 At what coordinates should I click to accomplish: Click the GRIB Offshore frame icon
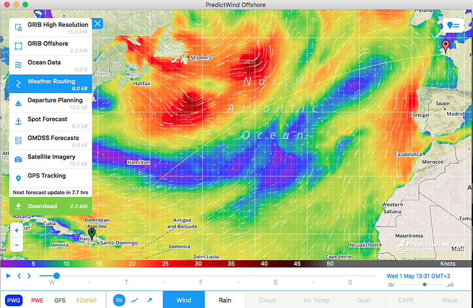(x=18, y=46)
